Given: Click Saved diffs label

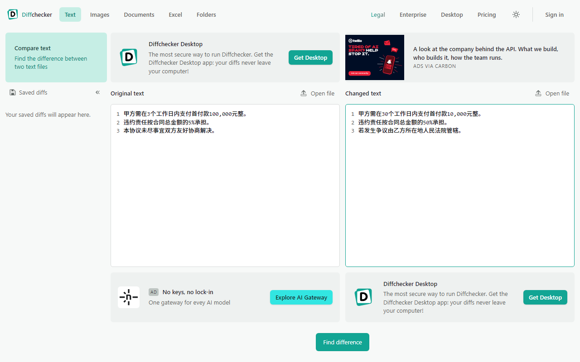Looking at the screenshot, I should point(33,92).
